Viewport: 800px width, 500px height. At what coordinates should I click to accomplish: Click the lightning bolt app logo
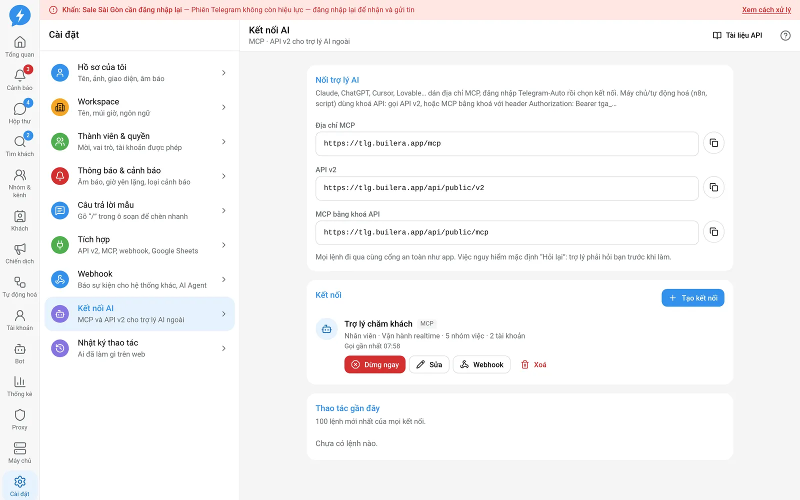pos(19,15)
